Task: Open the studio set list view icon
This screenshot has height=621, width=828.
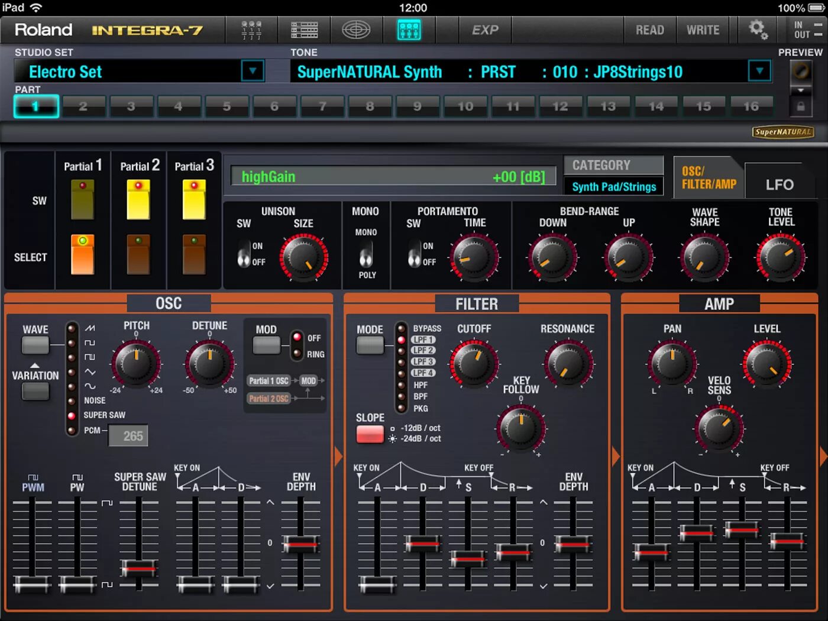Action: [x=304, y=30]
